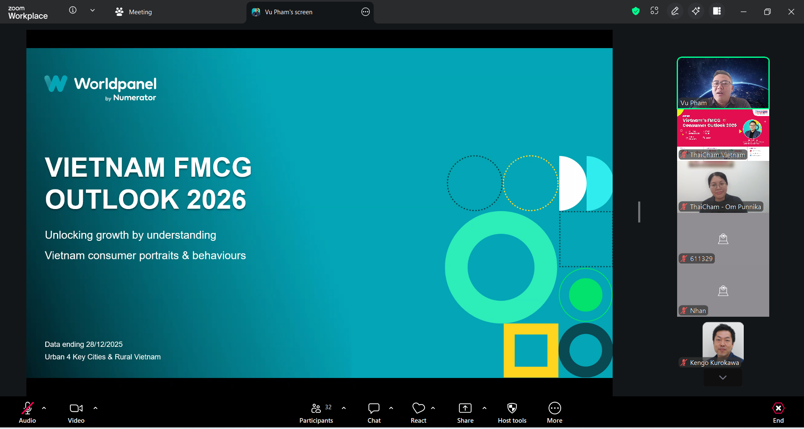Open the React emoji menu
The width and height of the screenshot is (804, 429).
pos(418,413)
